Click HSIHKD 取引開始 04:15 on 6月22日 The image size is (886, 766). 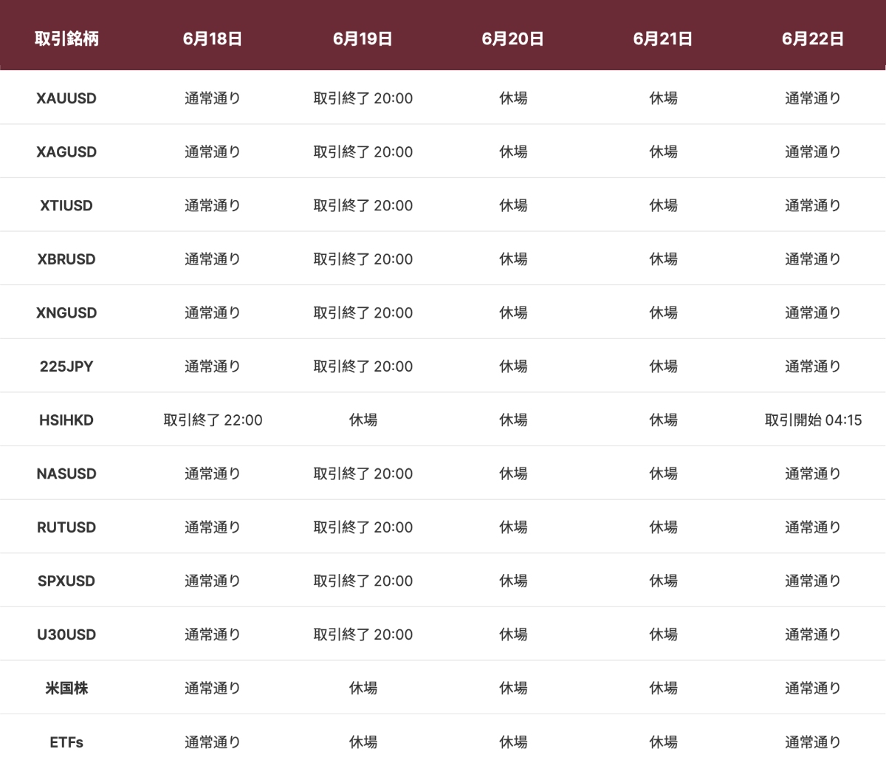click(x=813, y=420)
